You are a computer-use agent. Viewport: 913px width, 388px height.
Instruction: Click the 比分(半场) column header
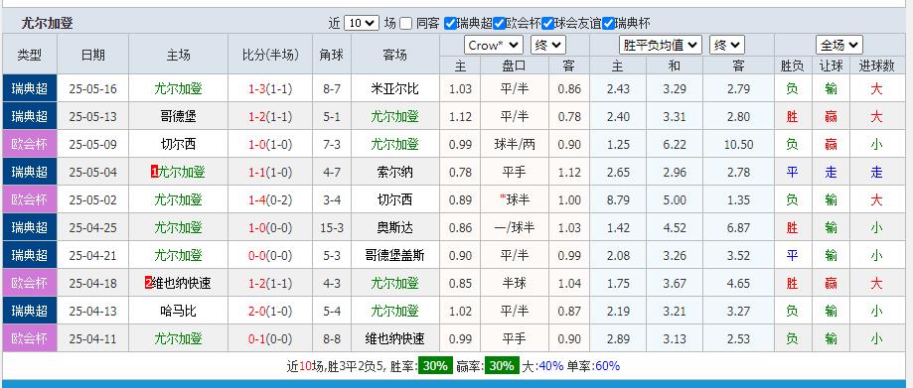270,55
